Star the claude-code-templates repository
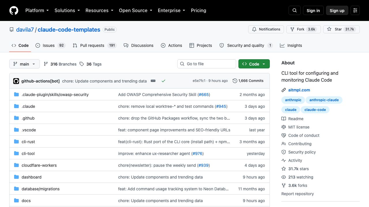This screenshot has height=207, width=369. coord(341,29)
